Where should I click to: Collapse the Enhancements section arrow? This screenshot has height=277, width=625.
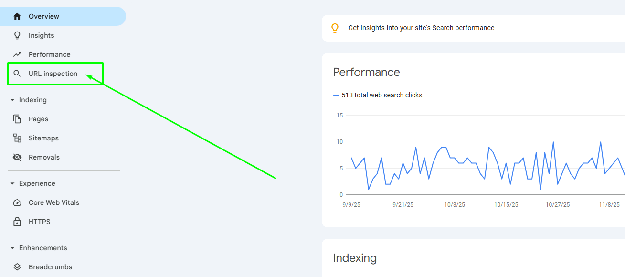click(x=12, y=248)
